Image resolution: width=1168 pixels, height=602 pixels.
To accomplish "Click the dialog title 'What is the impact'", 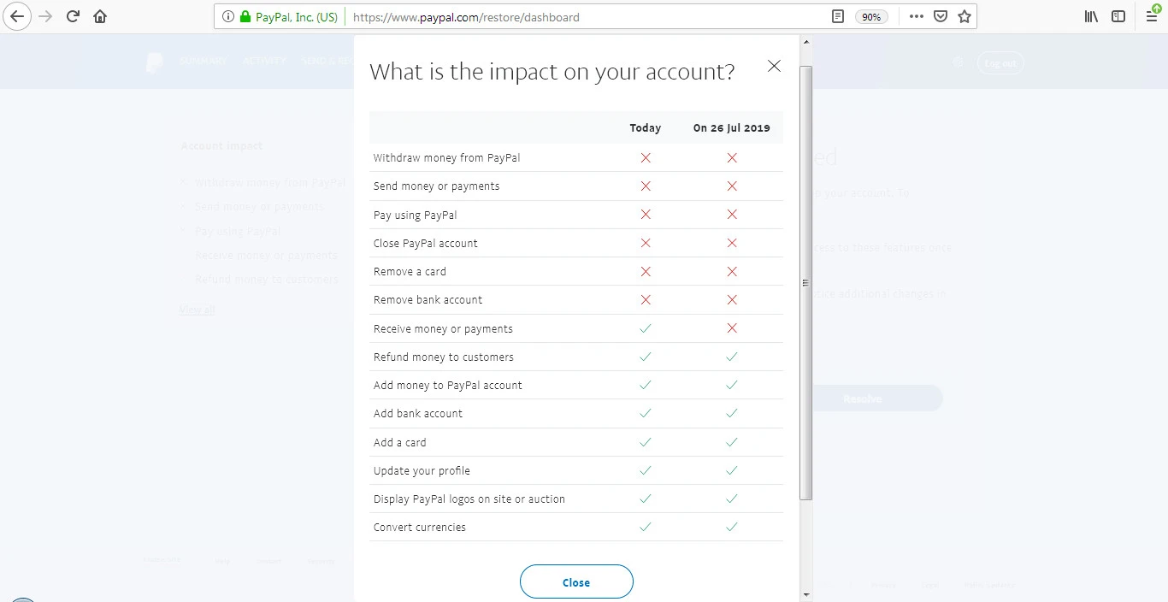I will click(552, 72).
